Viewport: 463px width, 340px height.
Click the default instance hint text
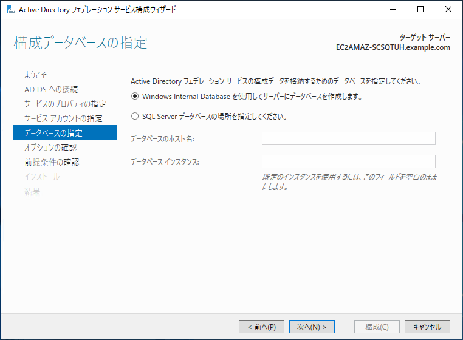click(x=349, y=182)
